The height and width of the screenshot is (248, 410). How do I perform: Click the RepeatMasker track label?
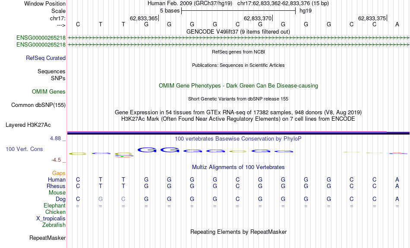click(47, 238)
